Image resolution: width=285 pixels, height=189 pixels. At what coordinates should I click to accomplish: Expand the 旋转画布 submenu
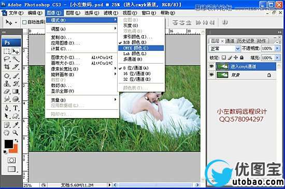click(81, 75)
